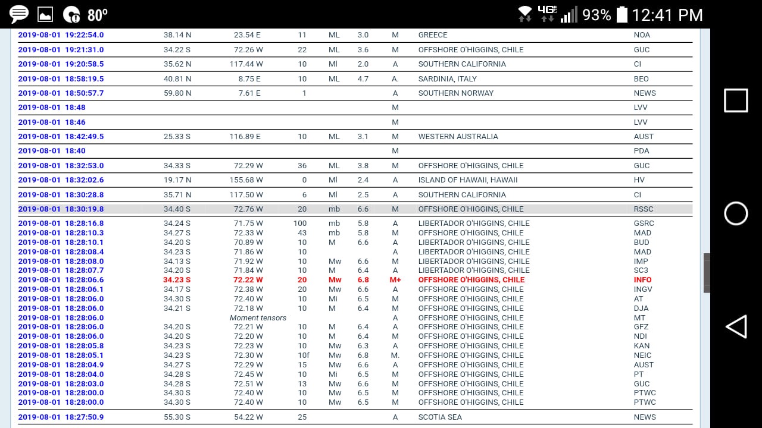Open the 2019-08-01 18:42:49.5 Western Australia link

pyautogui.click(x=61, y=137)
